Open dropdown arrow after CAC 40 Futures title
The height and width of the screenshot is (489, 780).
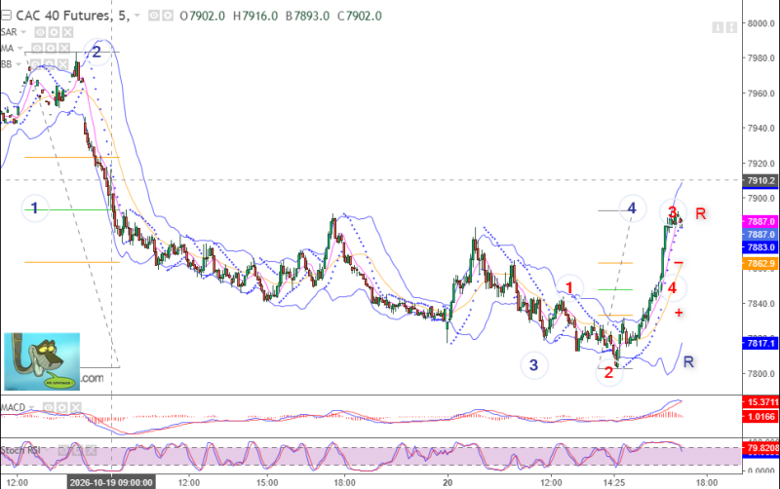pos(137,16)
